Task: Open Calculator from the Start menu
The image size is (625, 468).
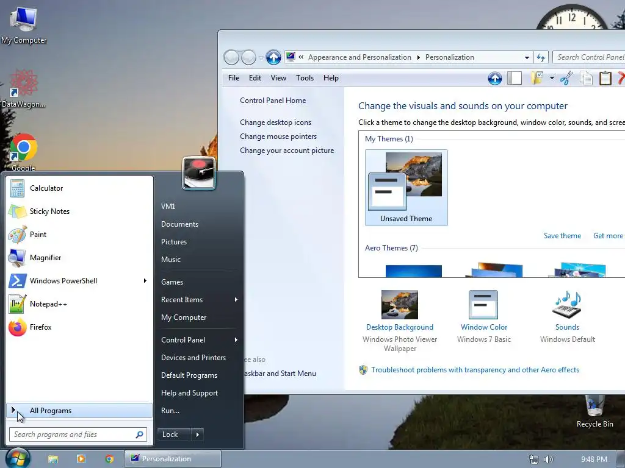Action: click(79, 188)
